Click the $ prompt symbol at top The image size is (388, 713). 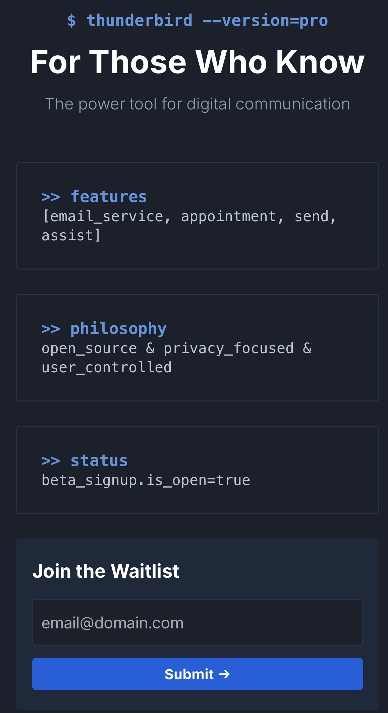[71, 21]
